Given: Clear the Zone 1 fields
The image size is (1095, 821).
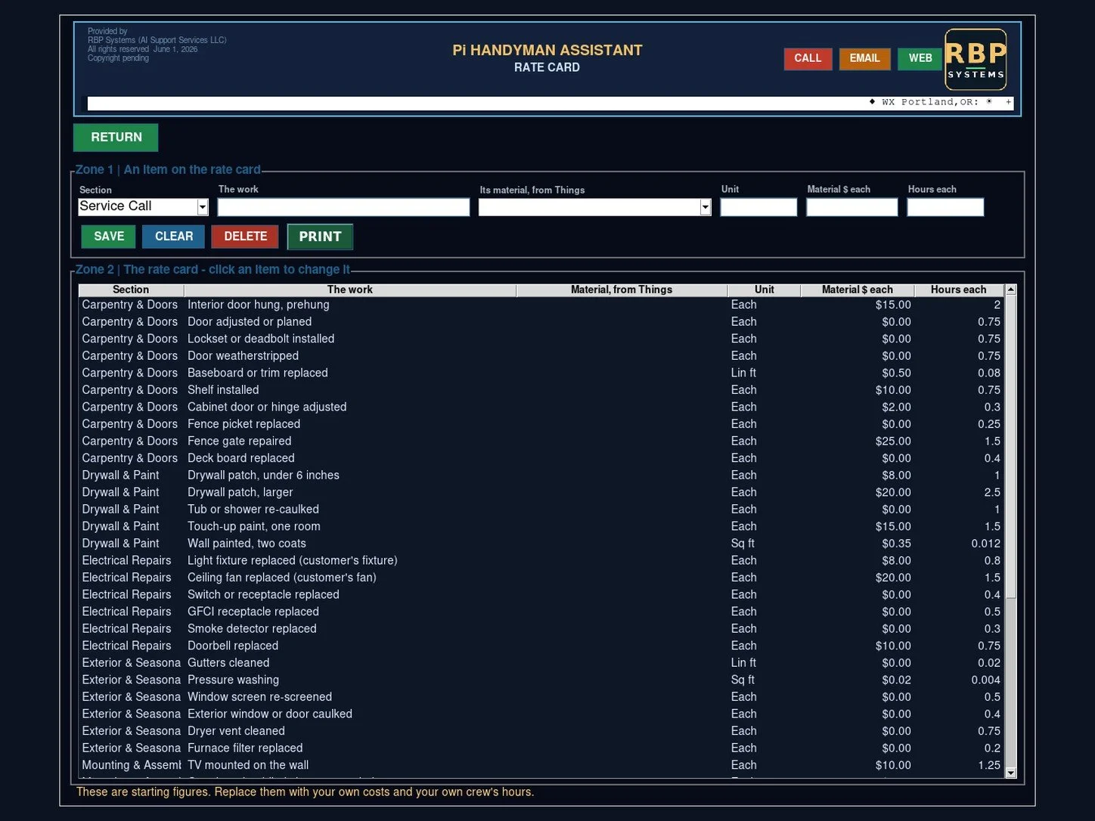Looking at the screenshot, I should click(x=174, y=237).
